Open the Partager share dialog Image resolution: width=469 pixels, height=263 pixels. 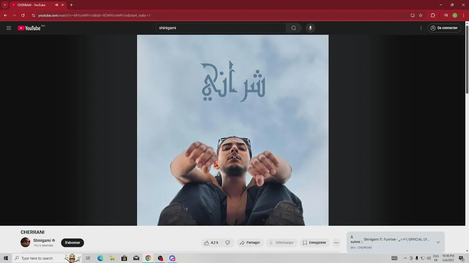(x=250, y=243)
